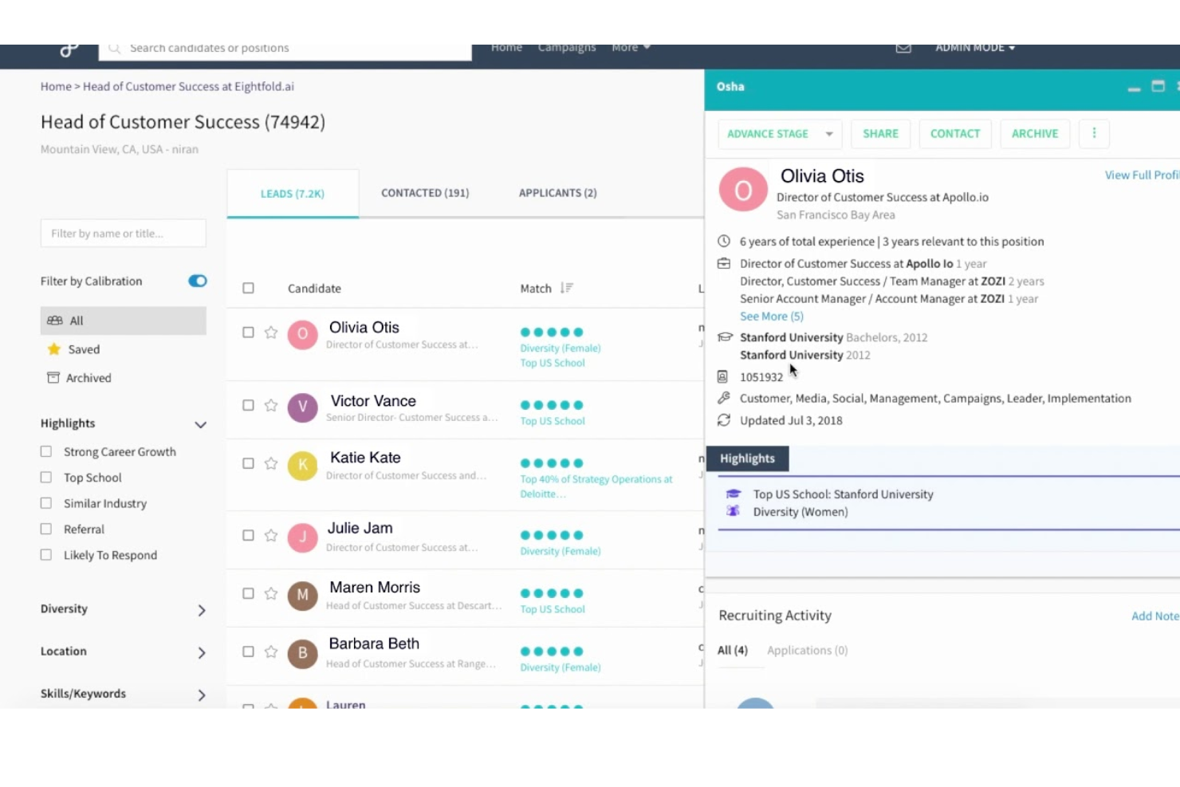1180x787 pixels.
Task: Open the Applicants (2) tab
Action: click(x=557, y=193)
